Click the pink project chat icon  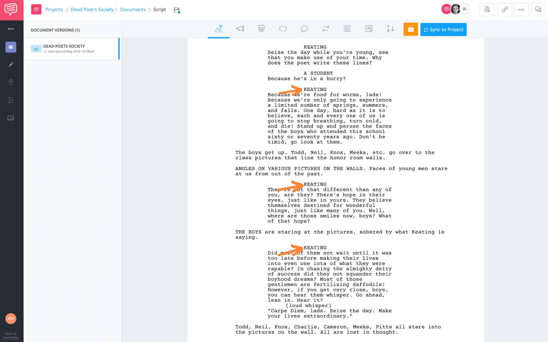(36, 10)
